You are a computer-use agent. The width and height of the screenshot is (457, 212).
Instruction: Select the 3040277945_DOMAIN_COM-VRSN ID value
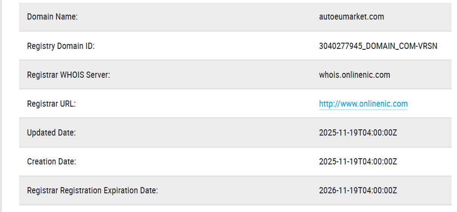pyautogui.click(x=378, y=46)
